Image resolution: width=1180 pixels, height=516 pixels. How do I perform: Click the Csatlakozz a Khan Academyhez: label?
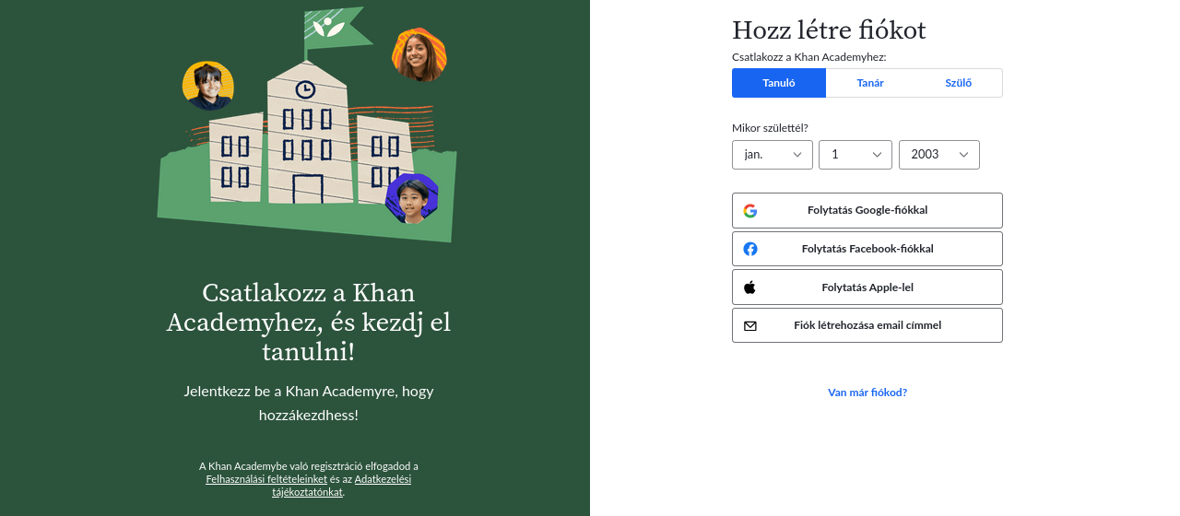tap(808, 57)
